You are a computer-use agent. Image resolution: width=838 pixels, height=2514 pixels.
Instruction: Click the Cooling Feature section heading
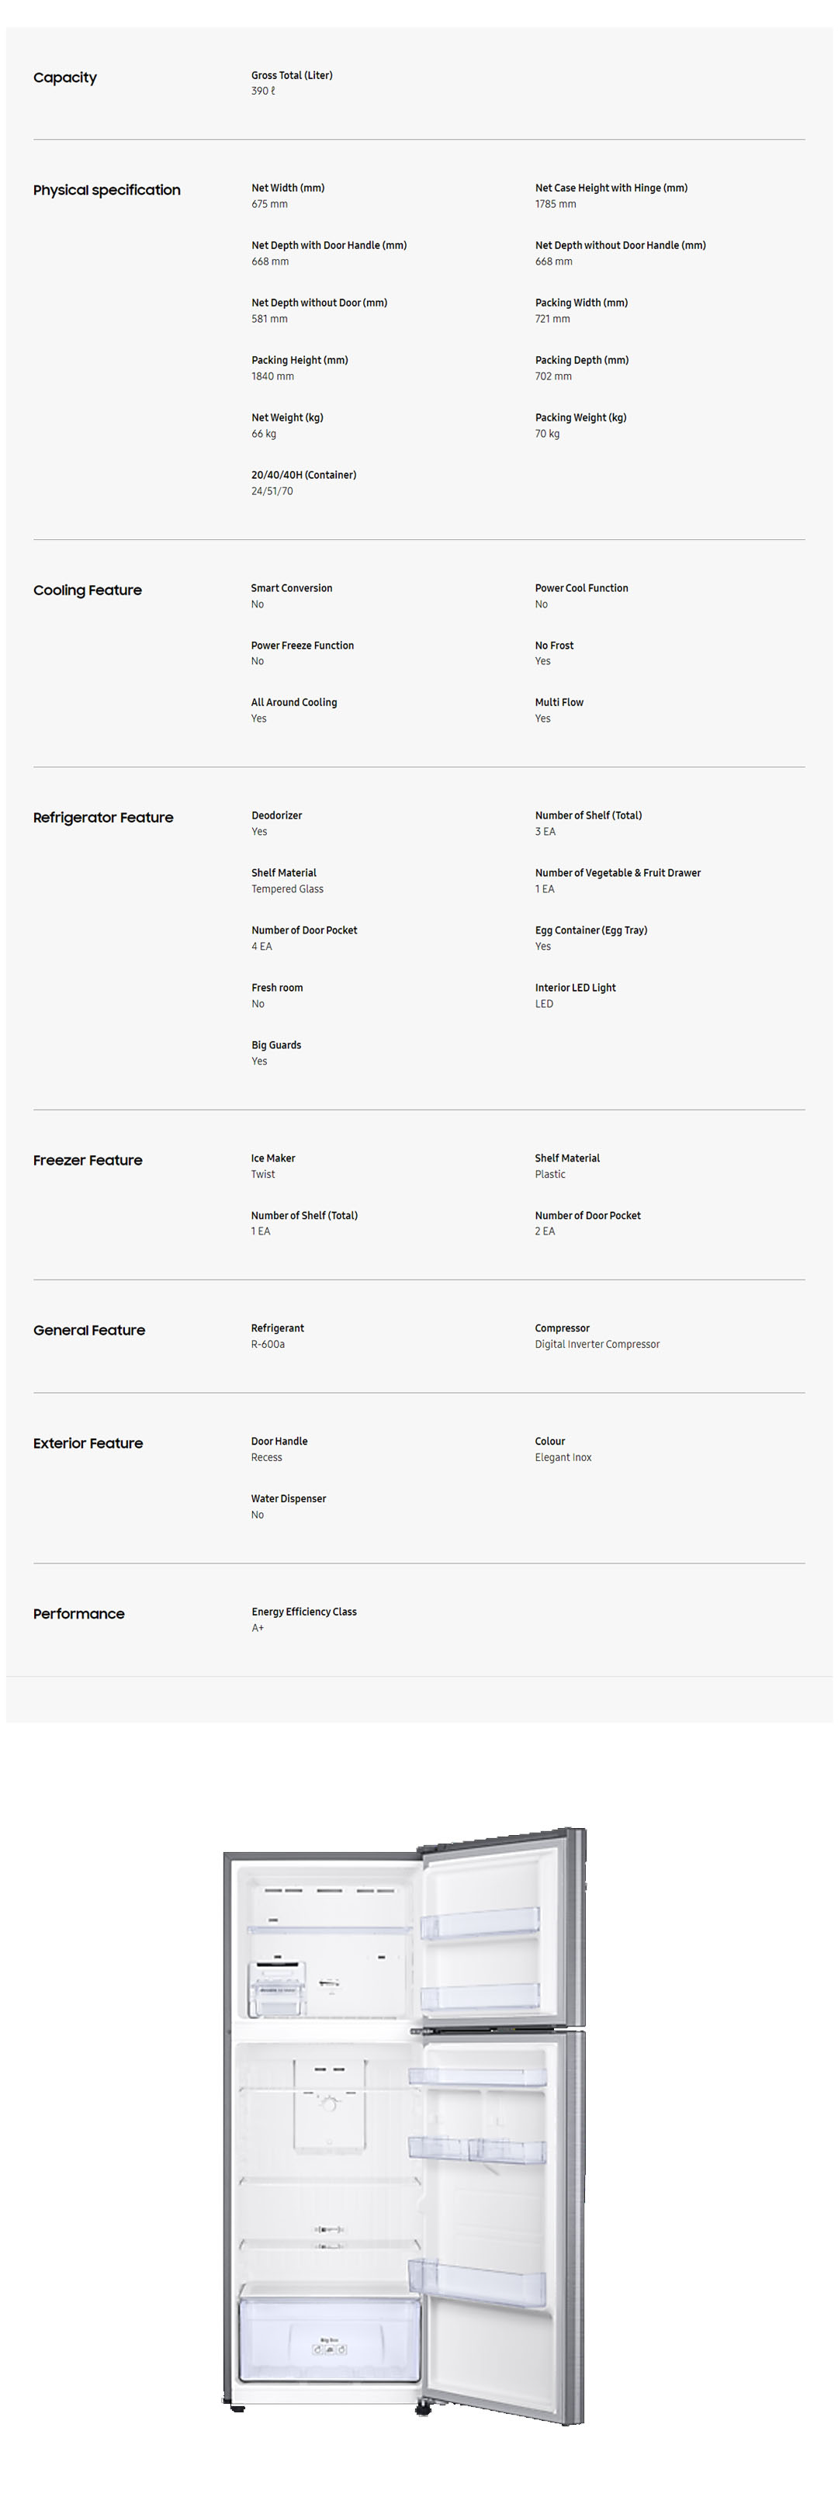87,590
